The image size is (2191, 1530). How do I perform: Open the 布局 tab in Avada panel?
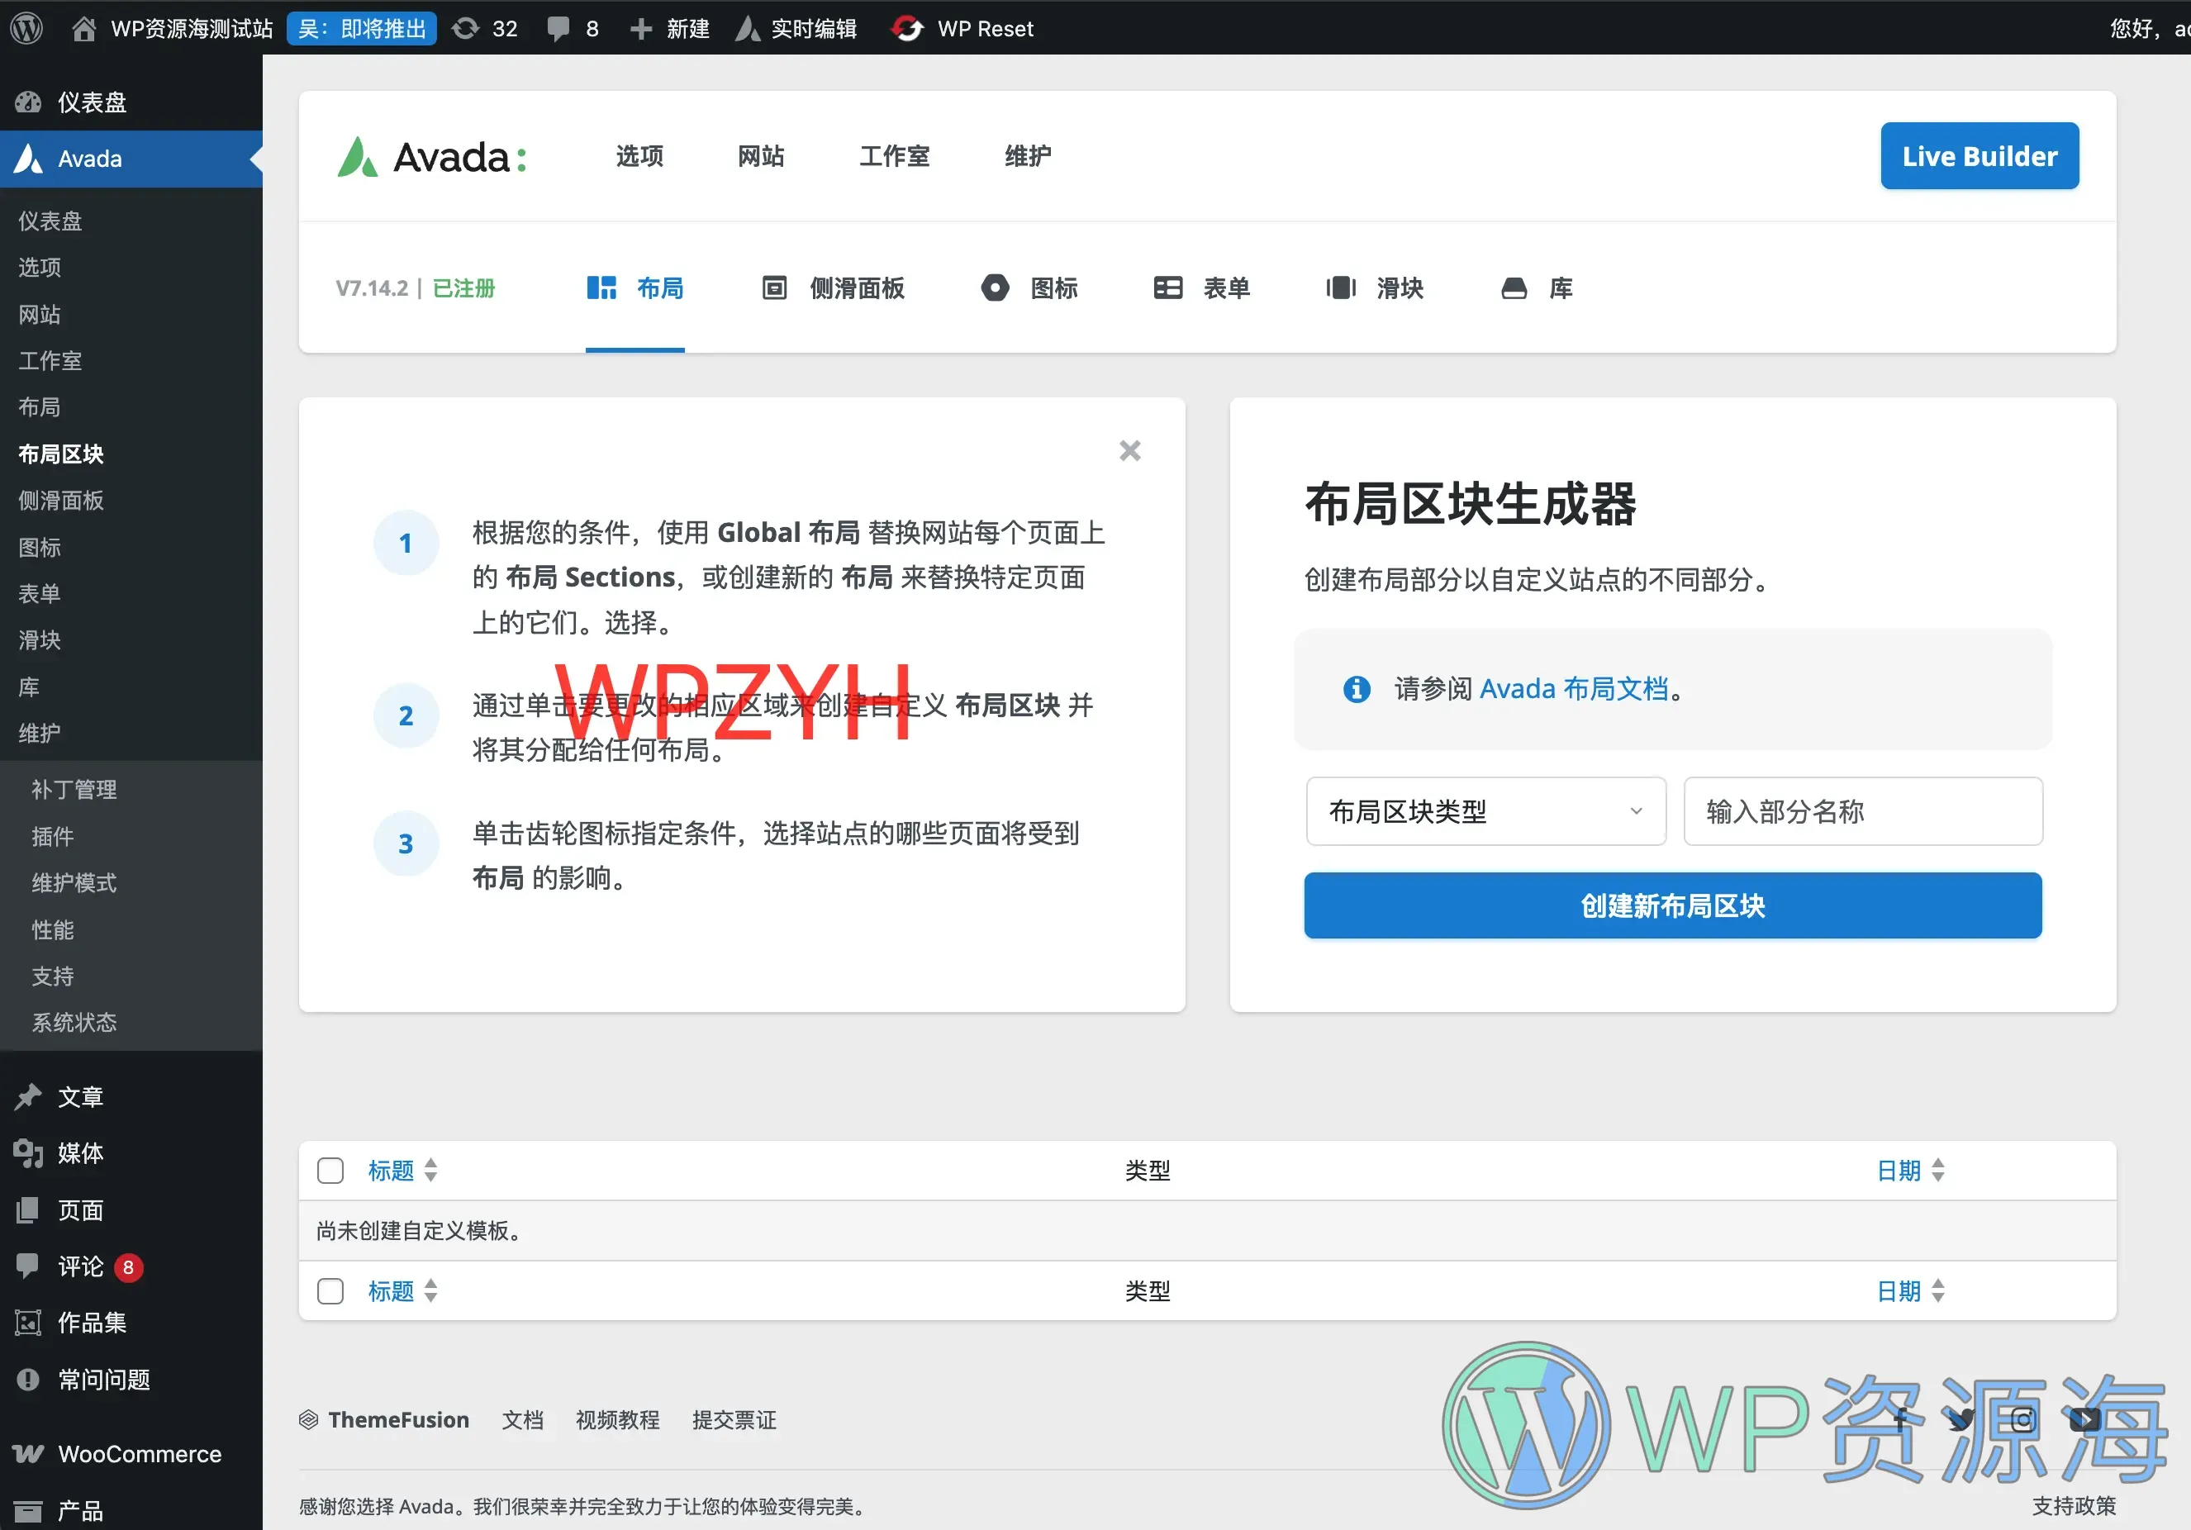pyautogui.click(x=634, y=287)
